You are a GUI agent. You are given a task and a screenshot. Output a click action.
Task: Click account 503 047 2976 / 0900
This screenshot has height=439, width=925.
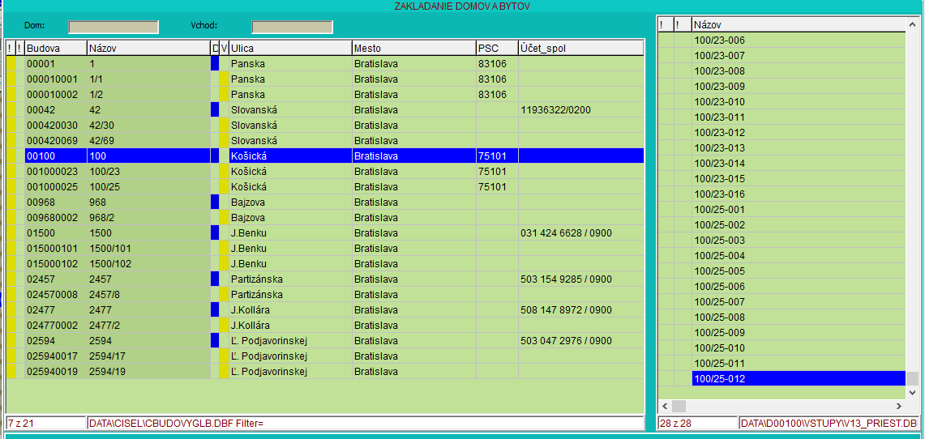click(567, 341)
